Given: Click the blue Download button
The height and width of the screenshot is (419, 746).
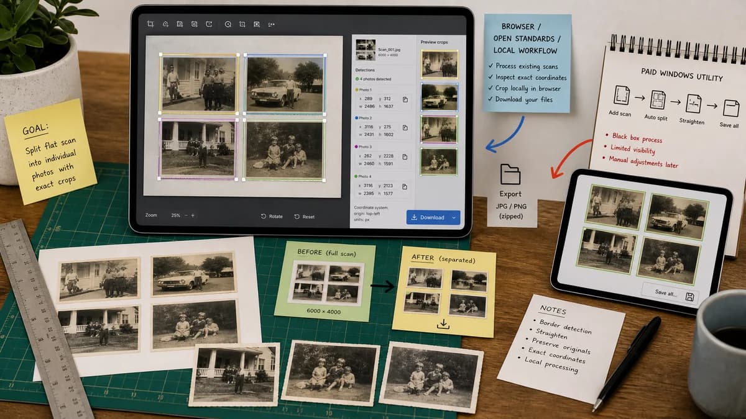Looking at the screenshot, I should pos(433,217).
